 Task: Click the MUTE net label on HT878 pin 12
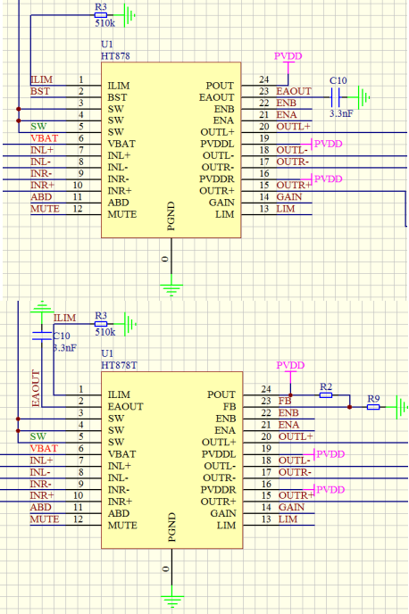point(45,209)
